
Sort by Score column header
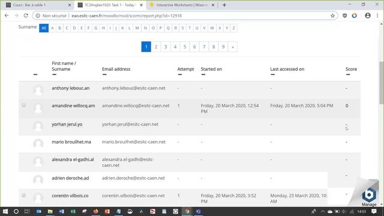(351, 69)
